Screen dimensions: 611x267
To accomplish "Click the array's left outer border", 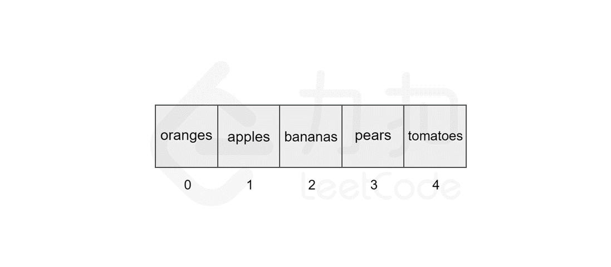I will [x=155, y=136].
